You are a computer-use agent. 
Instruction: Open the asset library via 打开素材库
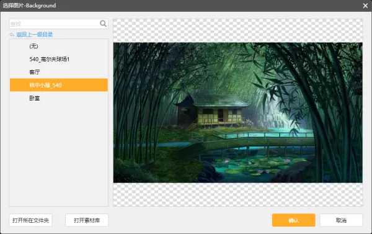tap(87, 220)
